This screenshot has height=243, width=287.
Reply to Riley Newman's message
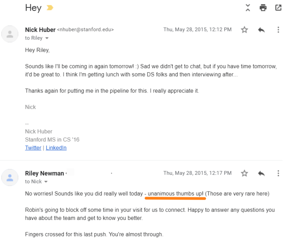coord(261,173)
